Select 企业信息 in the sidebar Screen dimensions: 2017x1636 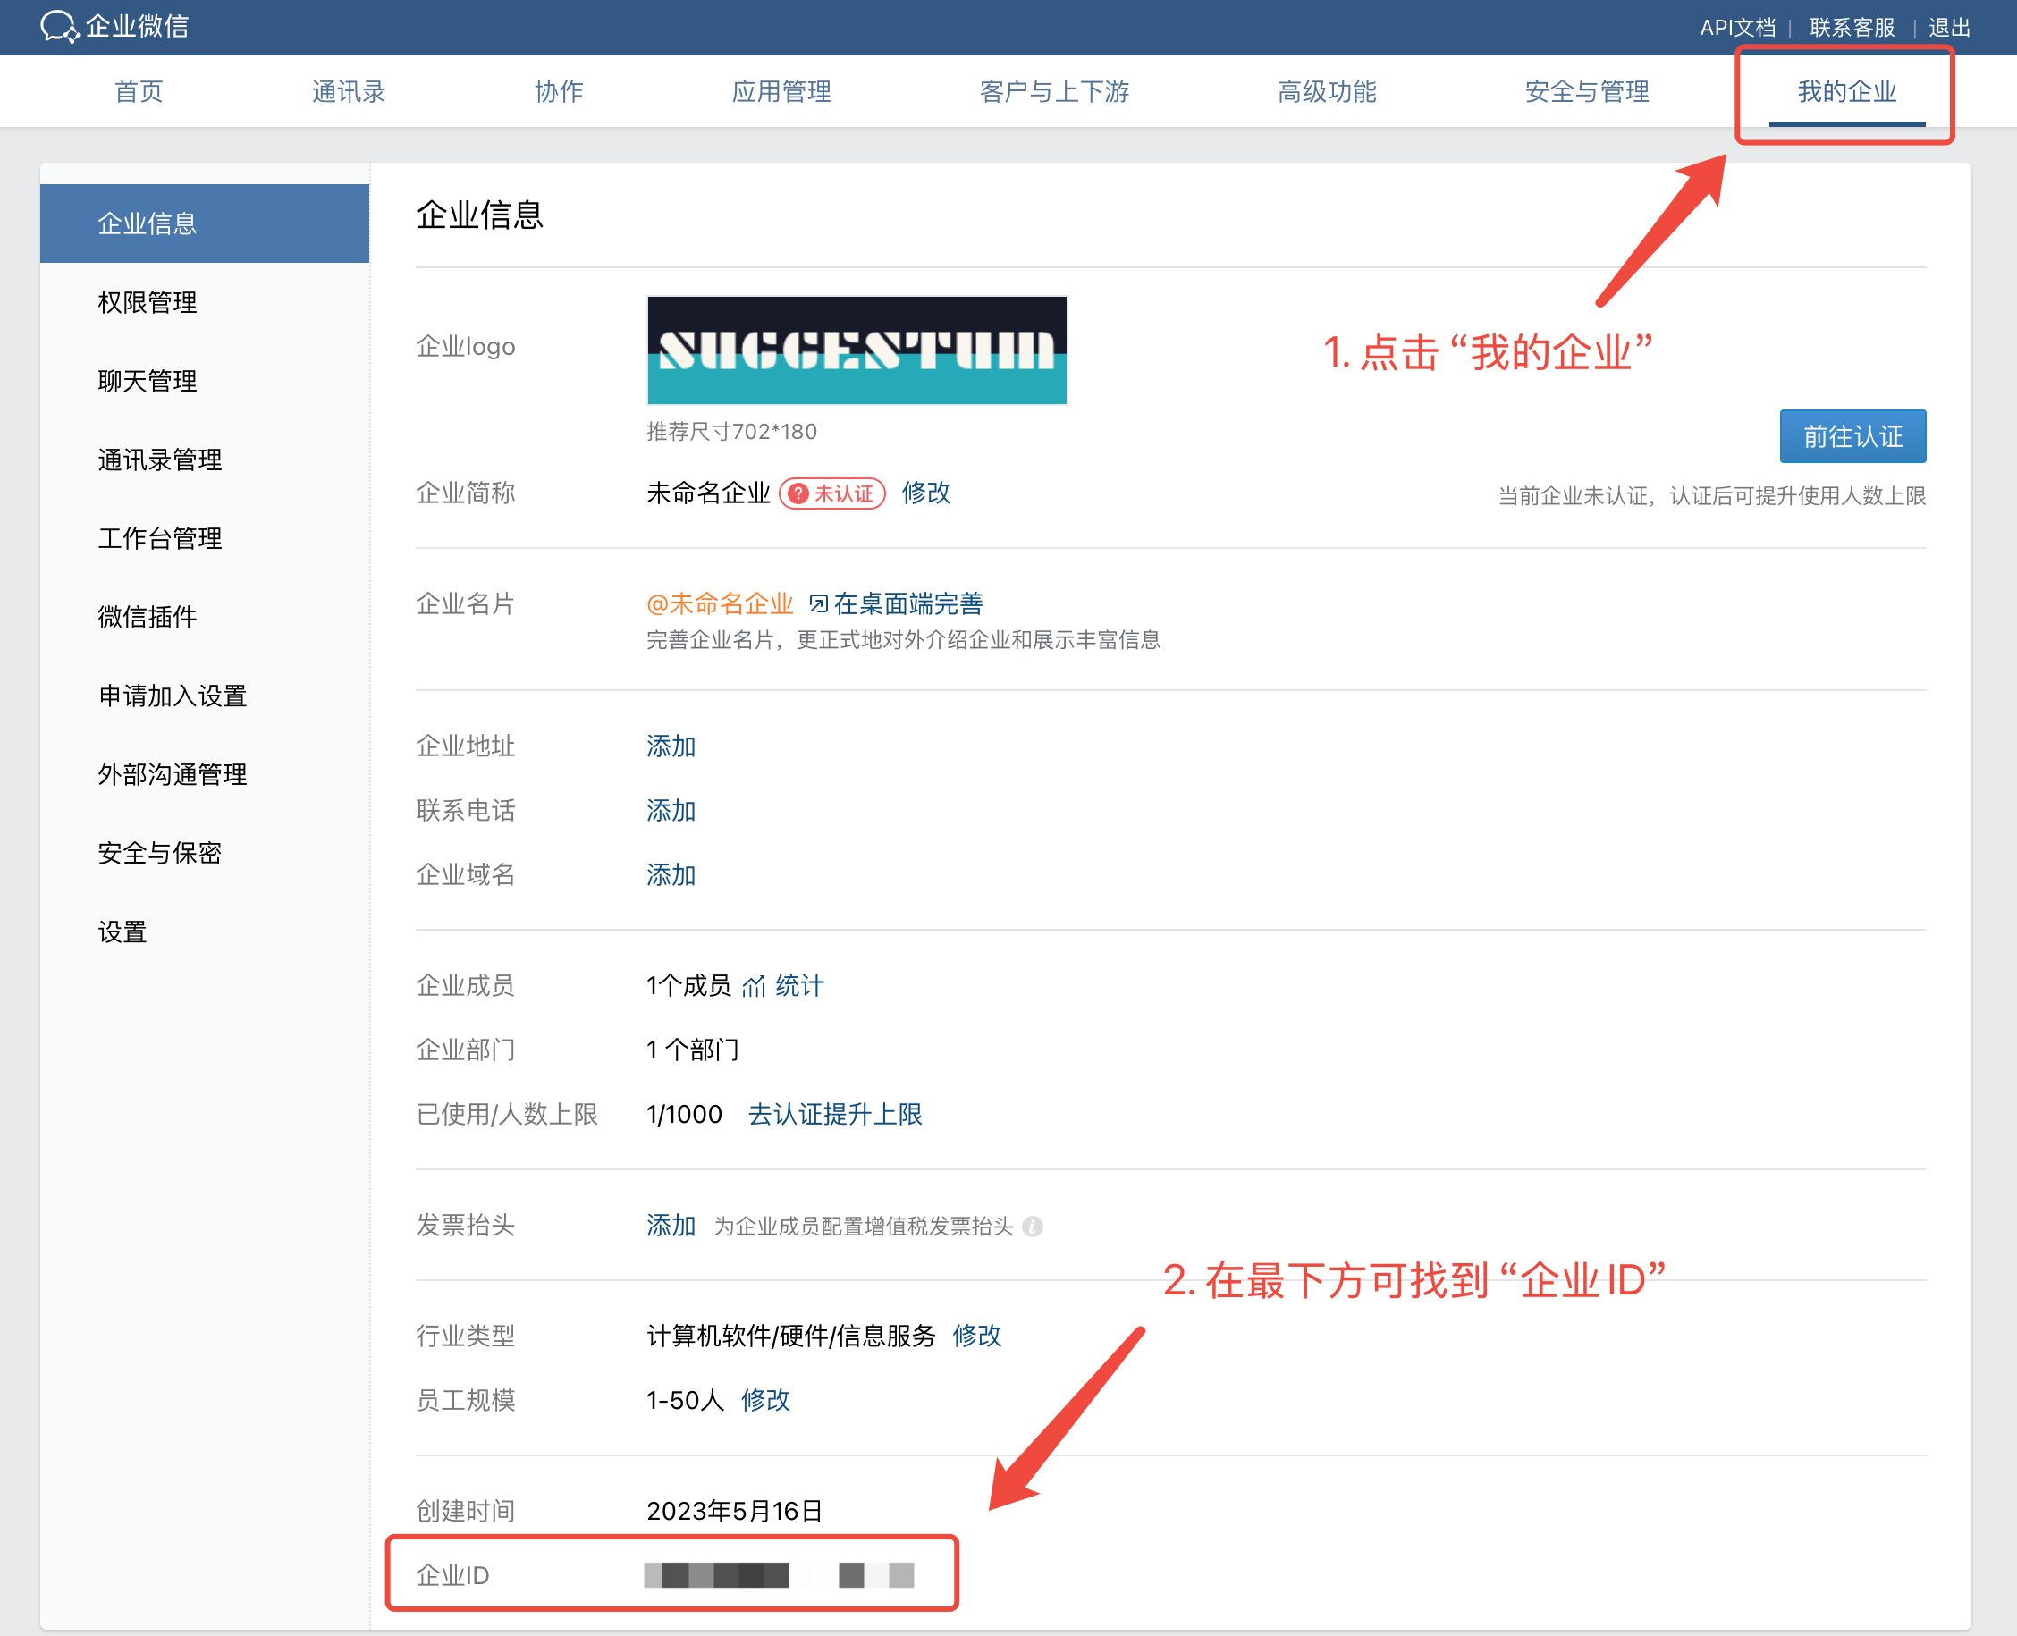point(205,223)
